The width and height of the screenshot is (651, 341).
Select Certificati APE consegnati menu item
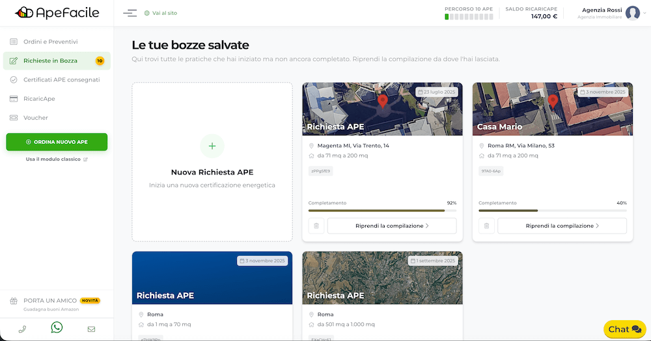[61, 79]
